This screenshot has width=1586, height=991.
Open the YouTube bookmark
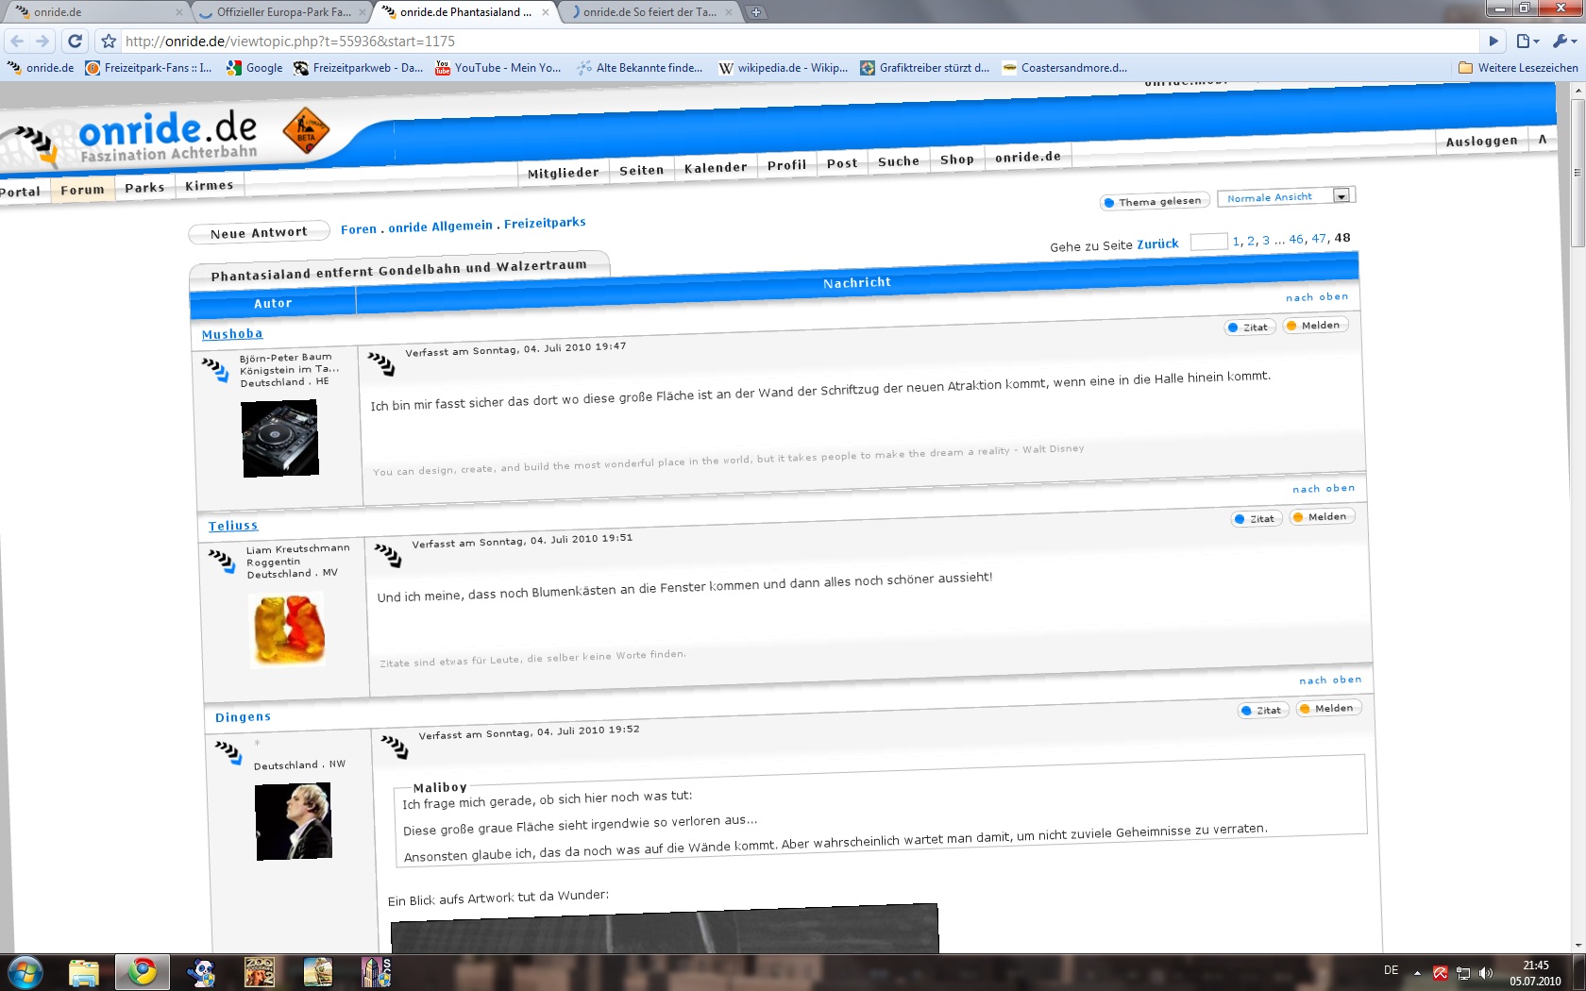(498, 68)
